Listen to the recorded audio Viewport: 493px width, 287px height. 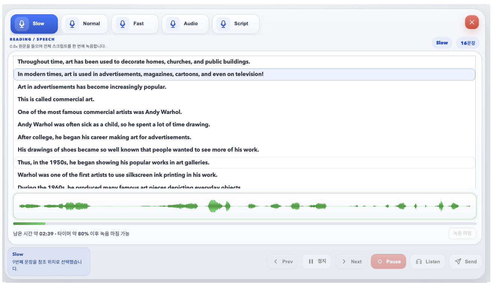click(428, 261)
